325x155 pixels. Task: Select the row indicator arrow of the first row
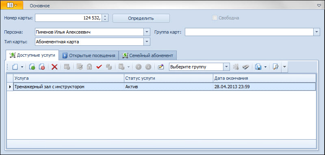pos(10,87)
